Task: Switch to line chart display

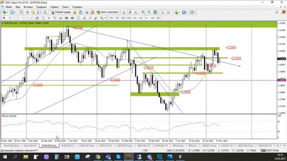Action: pos(136,12)
